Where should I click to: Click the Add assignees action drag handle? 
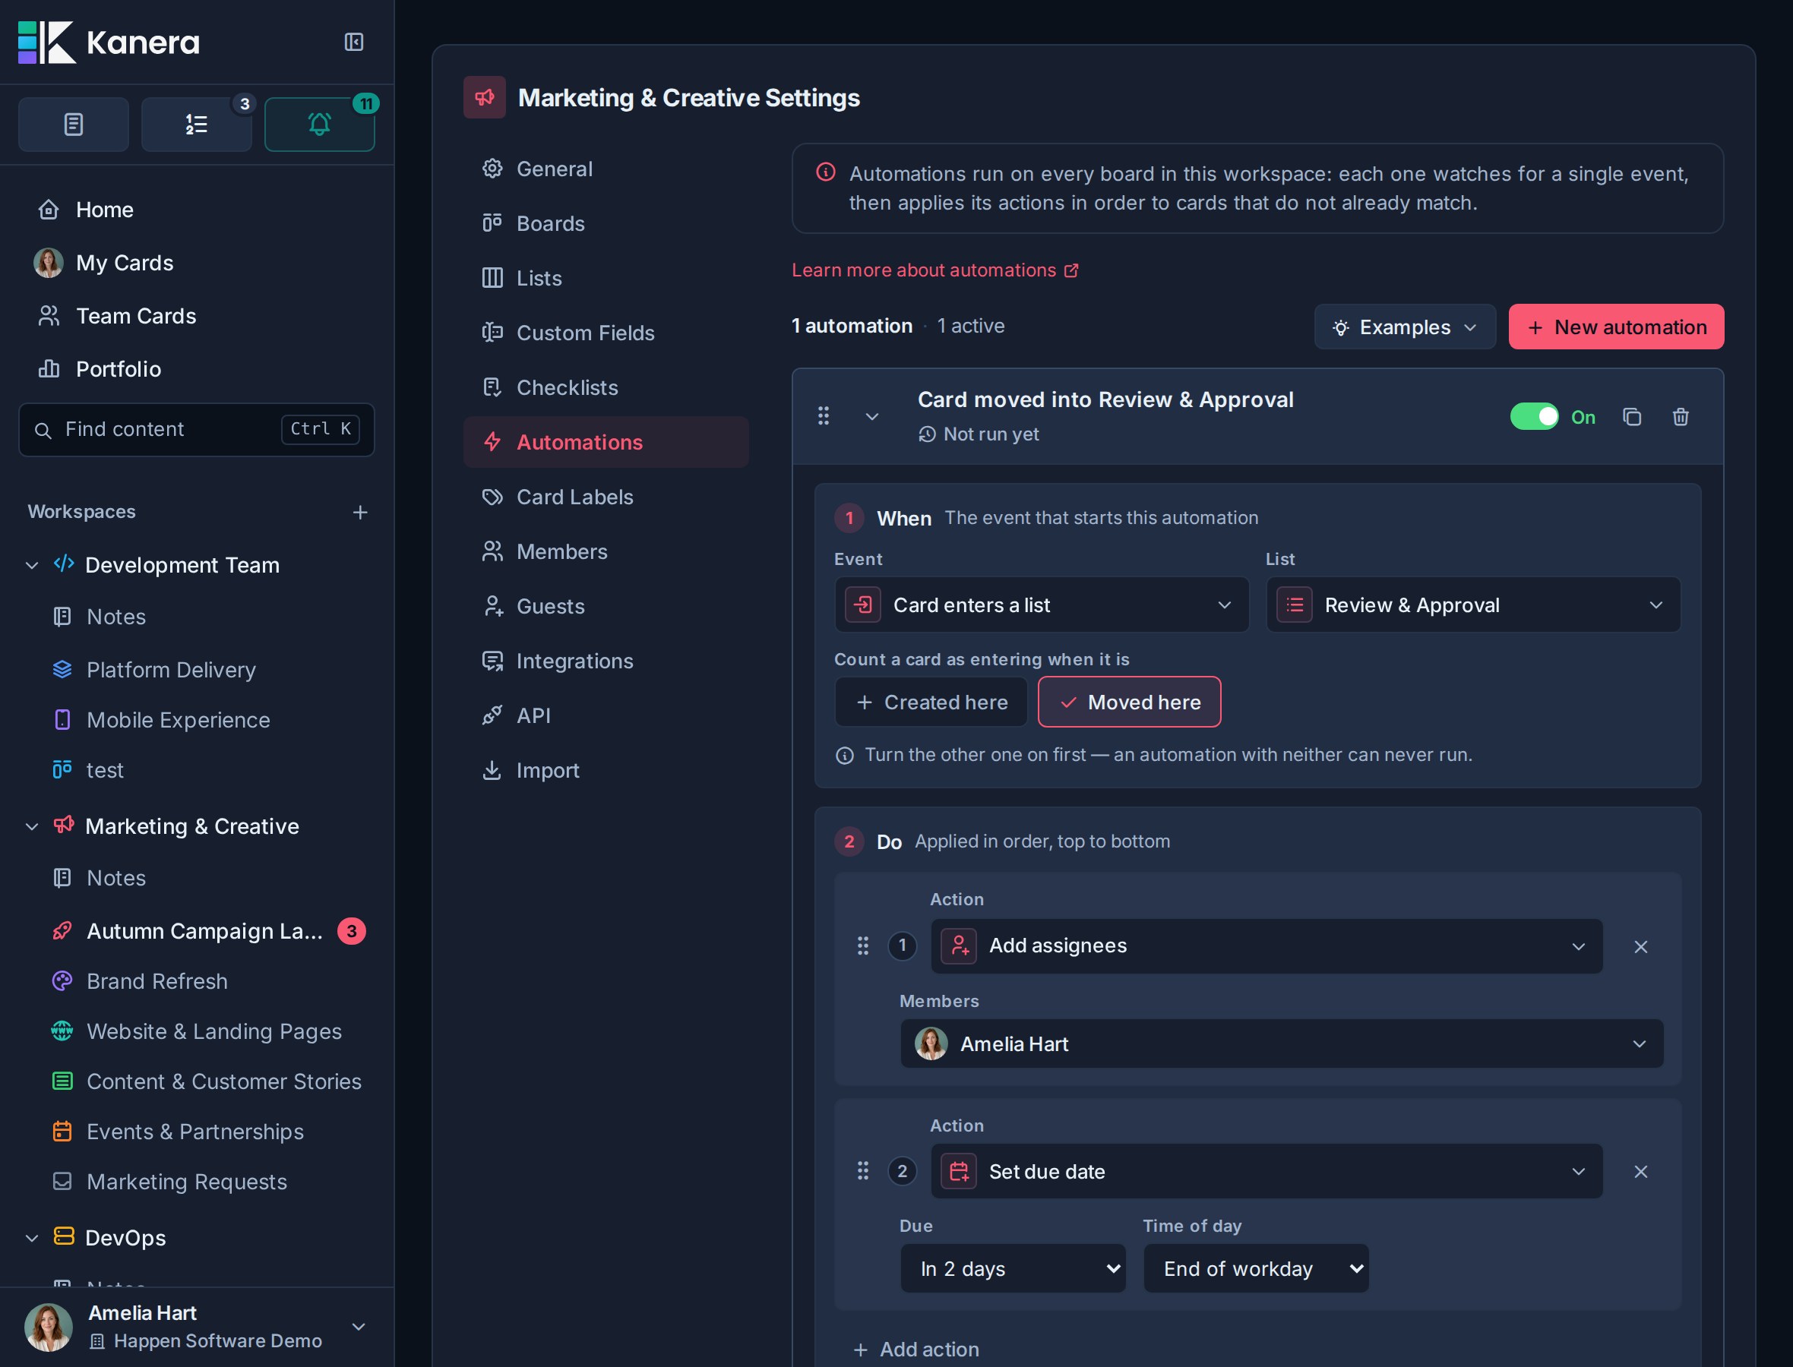[x=864, y=946]
